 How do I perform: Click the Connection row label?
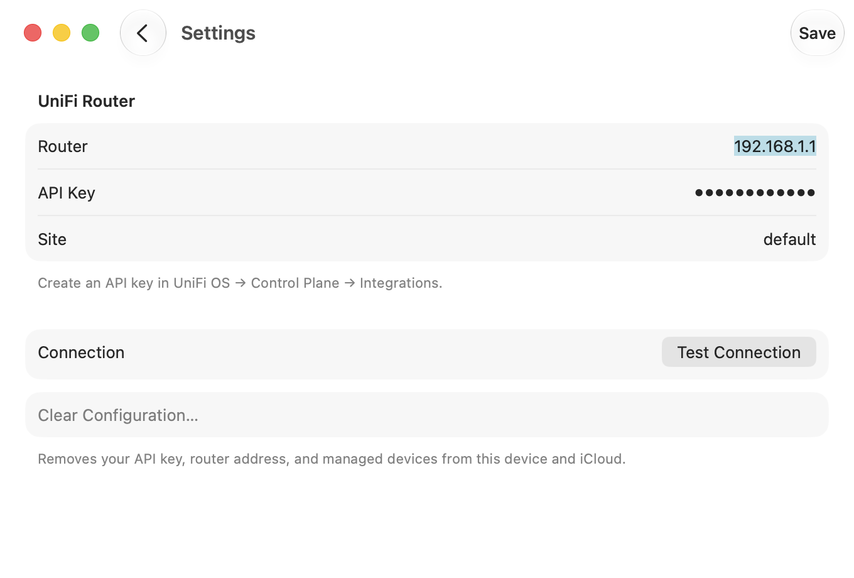pos(81,352)
